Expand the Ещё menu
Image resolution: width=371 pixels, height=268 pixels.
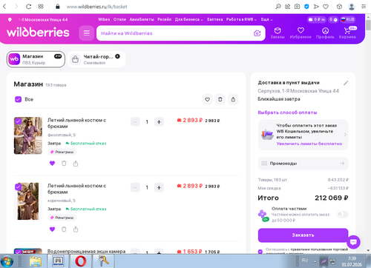tap(266, 19)
